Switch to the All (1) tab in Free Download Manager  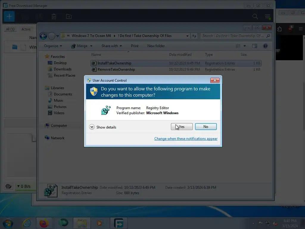point(10,29)
